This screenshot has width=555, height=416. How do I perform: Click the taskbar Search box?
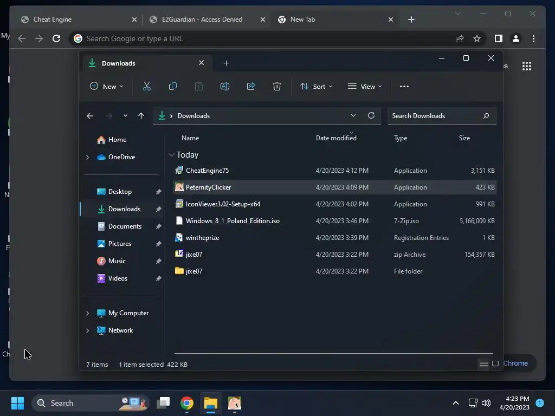[x=91, y=403]
